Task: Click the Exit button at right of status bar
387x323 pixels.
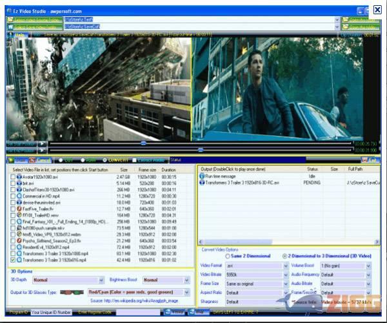Action: [x=371, y=160]
